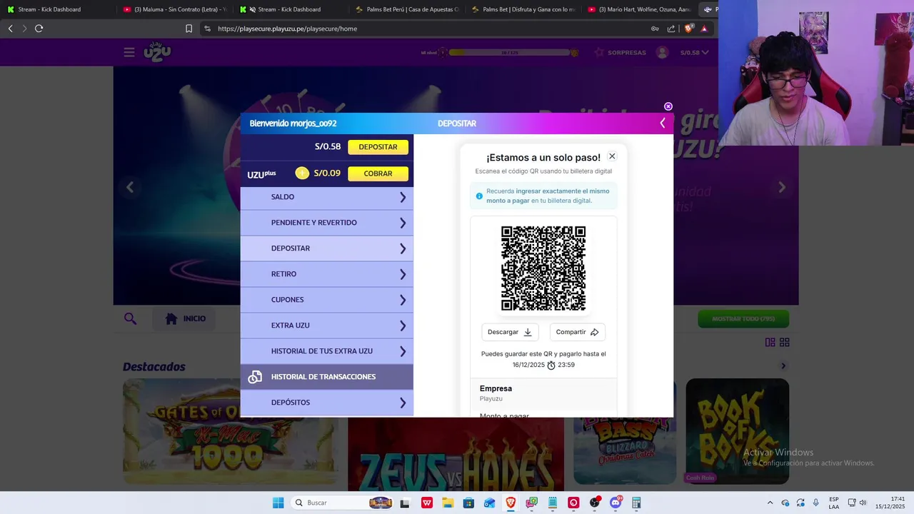Switch to Mario Hart, Wolfine, Ozuna tab
914x514 pixels.
tap(639, 9)
